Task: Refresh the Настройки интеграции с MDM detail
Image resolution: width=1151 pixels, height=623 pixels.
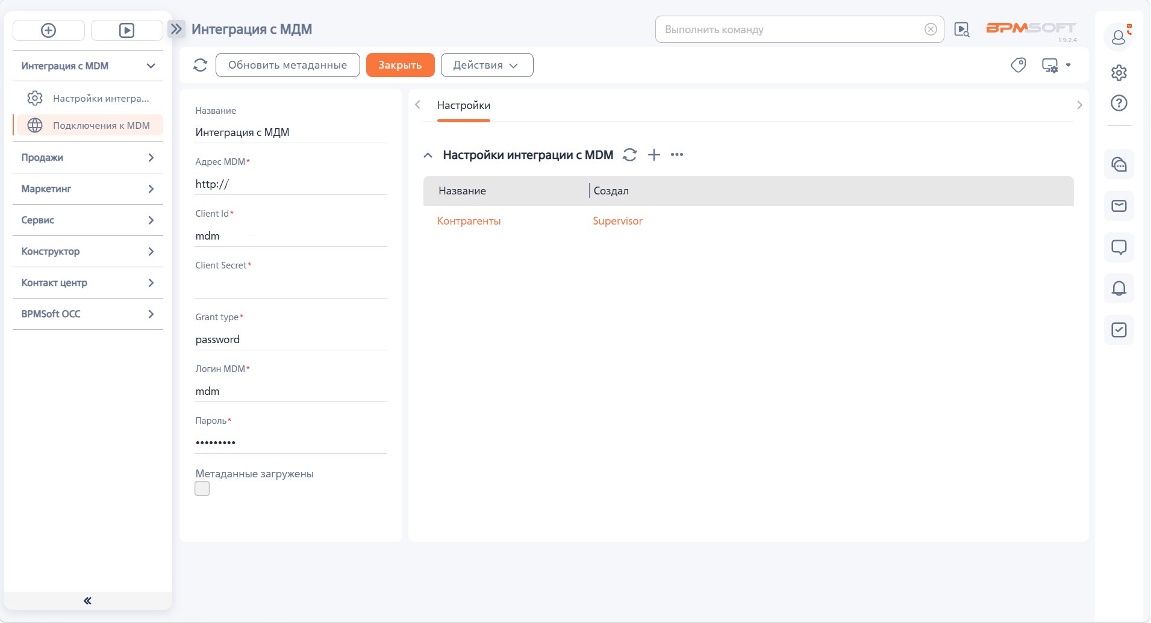Action: click(629, 155)
